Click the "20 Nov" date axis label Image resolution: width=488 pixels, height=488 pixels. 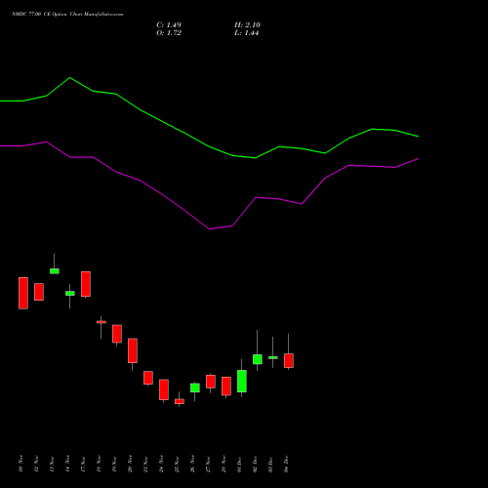130,464
